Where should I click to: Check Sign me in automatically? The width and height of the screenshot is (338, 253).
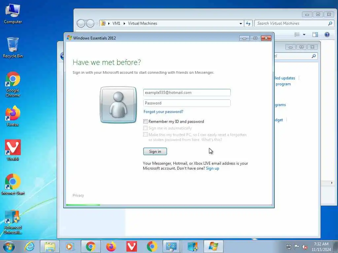146,128
